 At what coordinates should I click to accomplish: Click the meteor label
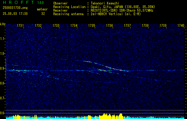(x=42, y=9)
